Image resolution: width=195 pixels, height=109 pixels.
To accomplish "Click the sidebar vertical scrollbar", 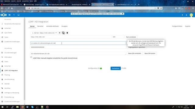I will (24, 59).
